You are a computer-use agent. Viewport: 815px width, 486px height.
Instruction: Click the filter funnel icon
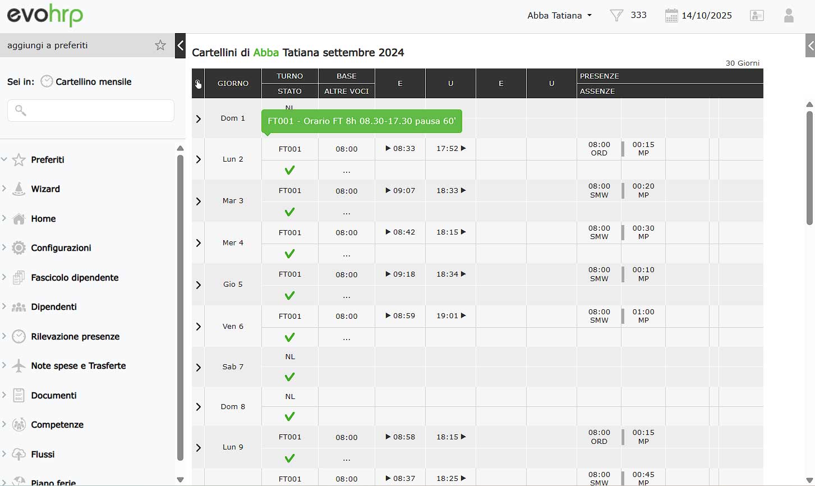coord(616,16)
